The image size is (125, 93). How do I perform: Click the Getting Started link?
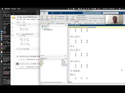92,27
